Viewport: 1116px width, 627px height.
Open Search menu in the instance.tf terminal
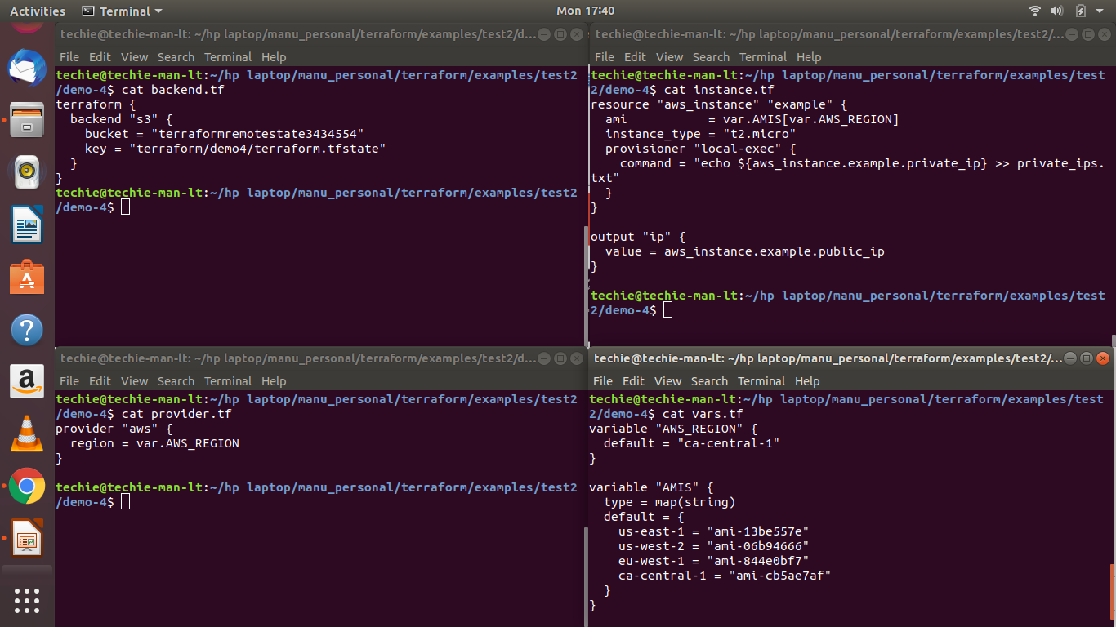point(711,57)
